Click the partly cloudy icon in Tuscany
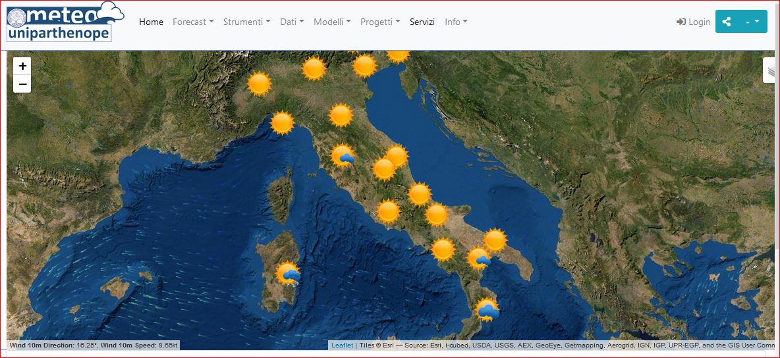Viewport: 780px width, 358px height. (343, 156)
